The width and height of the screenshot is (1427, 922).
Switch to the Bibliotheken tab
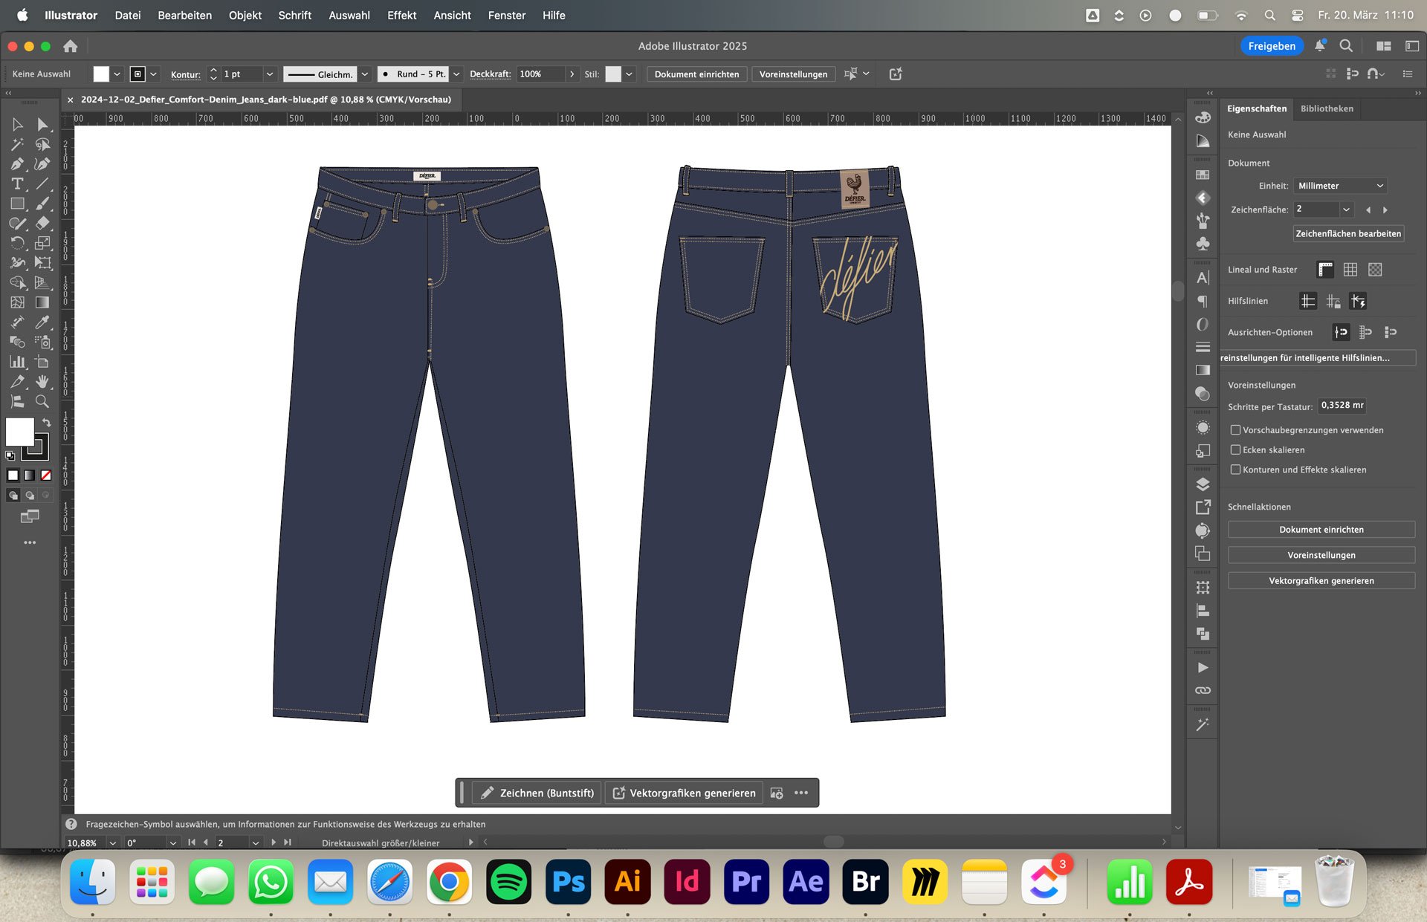[x=1327, y=108]
